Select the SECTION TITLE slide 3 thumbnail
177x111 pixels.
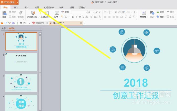(x=21, y=83)
